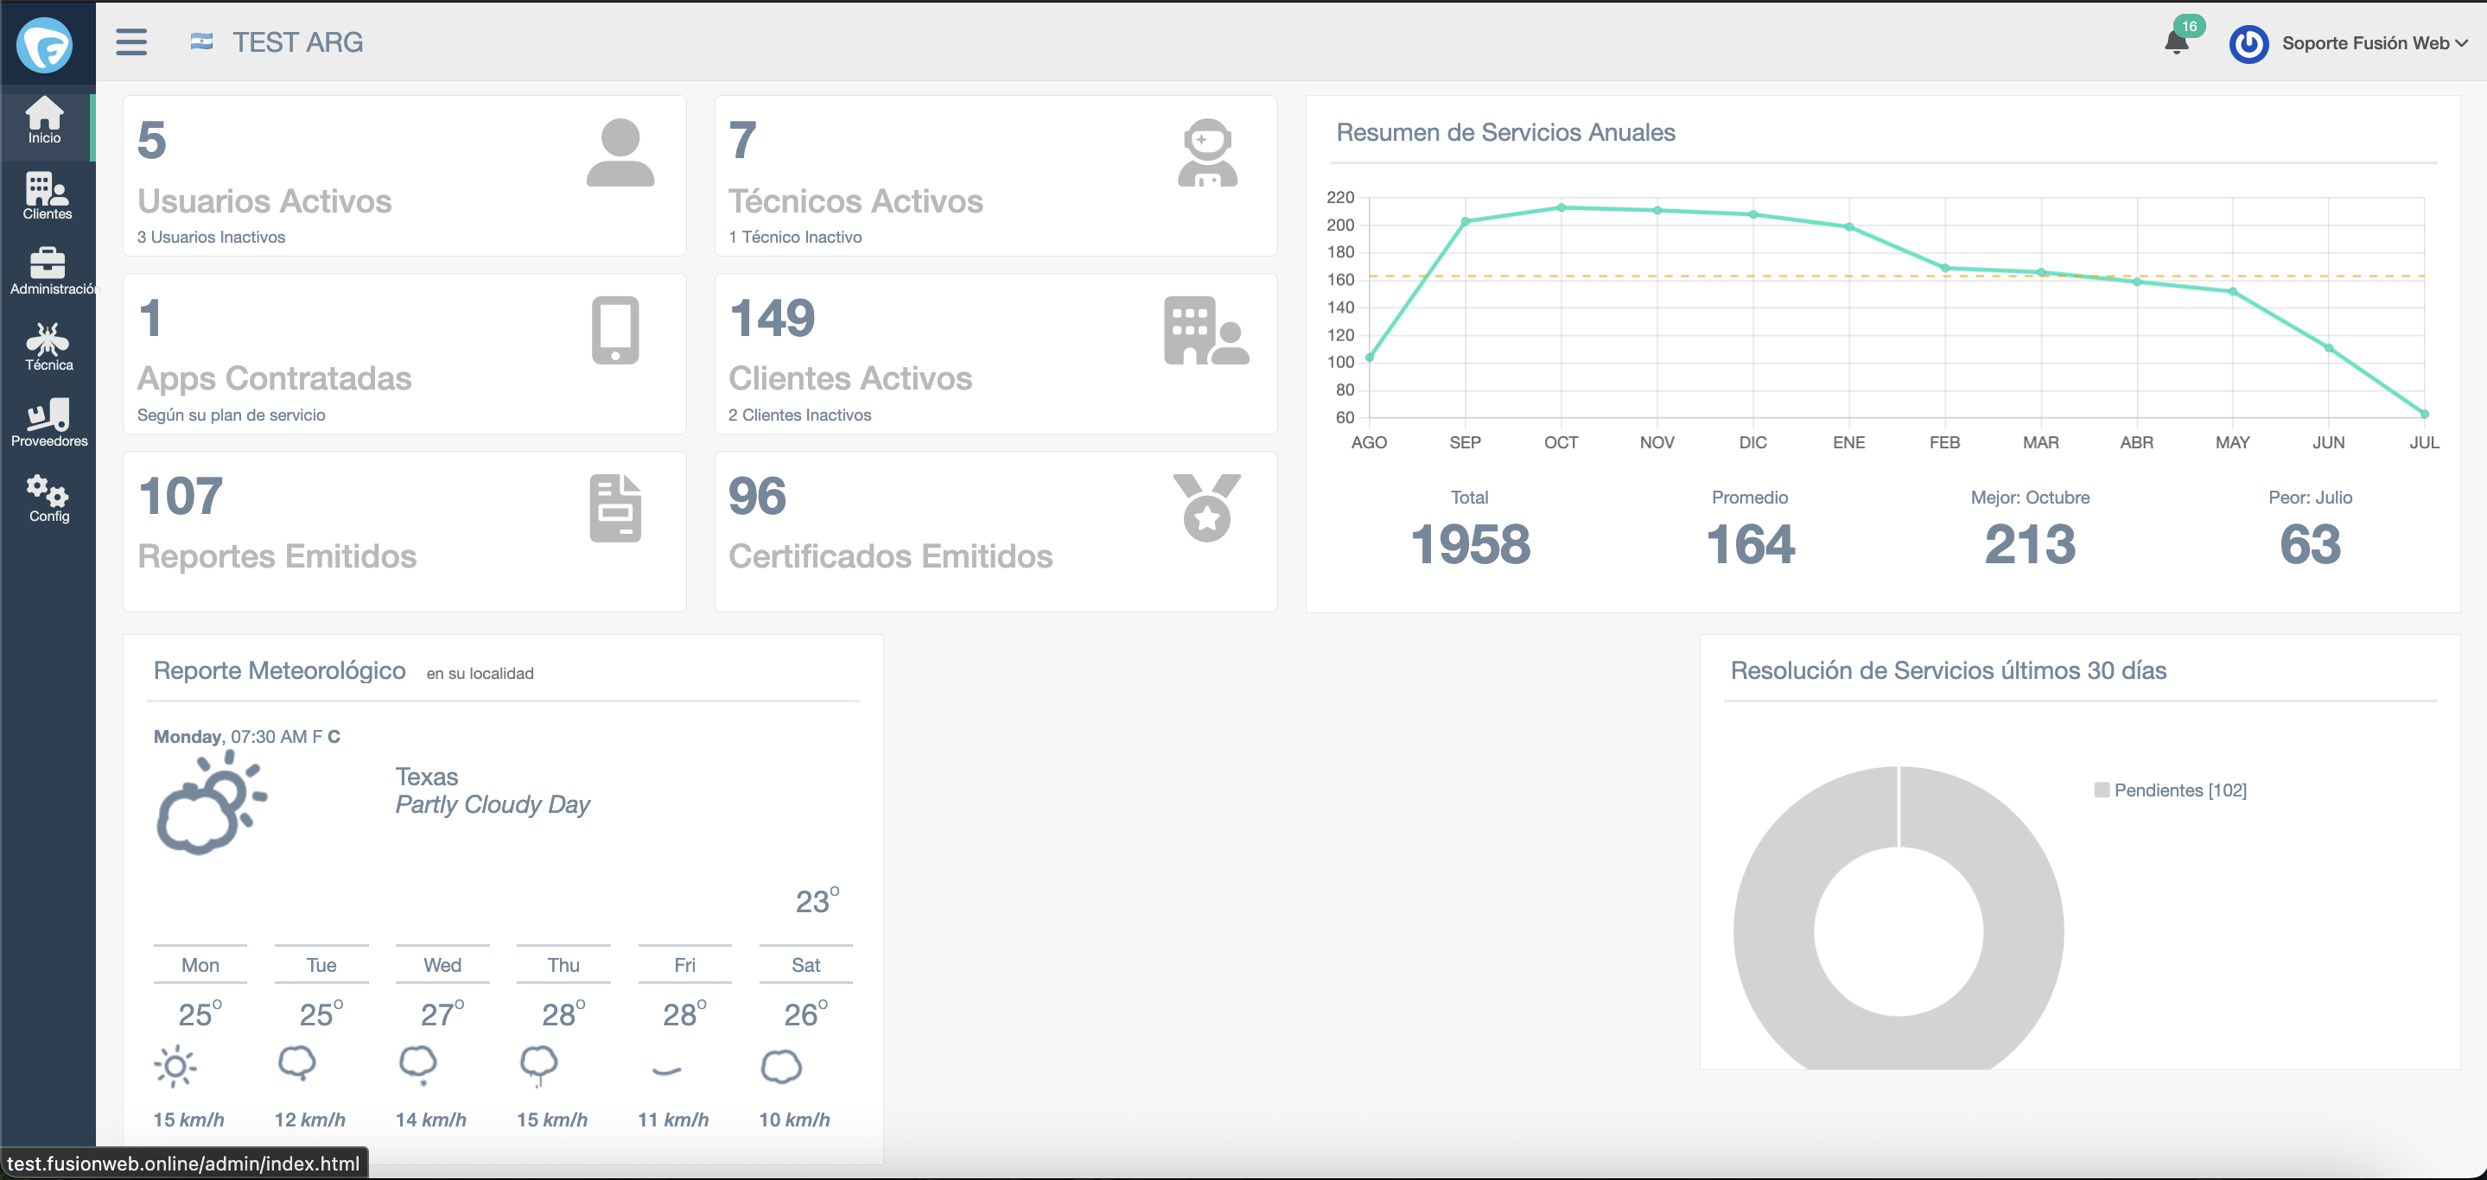Screen dimensions: 2487x1180
Task: Click the Saturday cloud forecast icon
Action: (781, 1066)
